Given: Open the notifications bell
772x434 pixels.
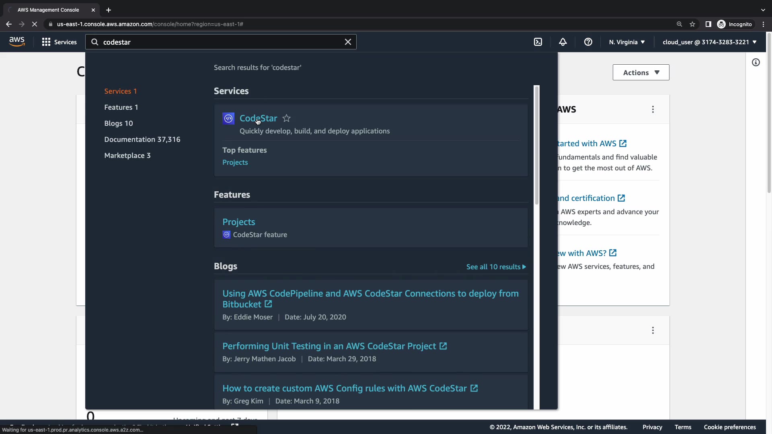Looking at the screenshot, I should [x=563, y=42].
